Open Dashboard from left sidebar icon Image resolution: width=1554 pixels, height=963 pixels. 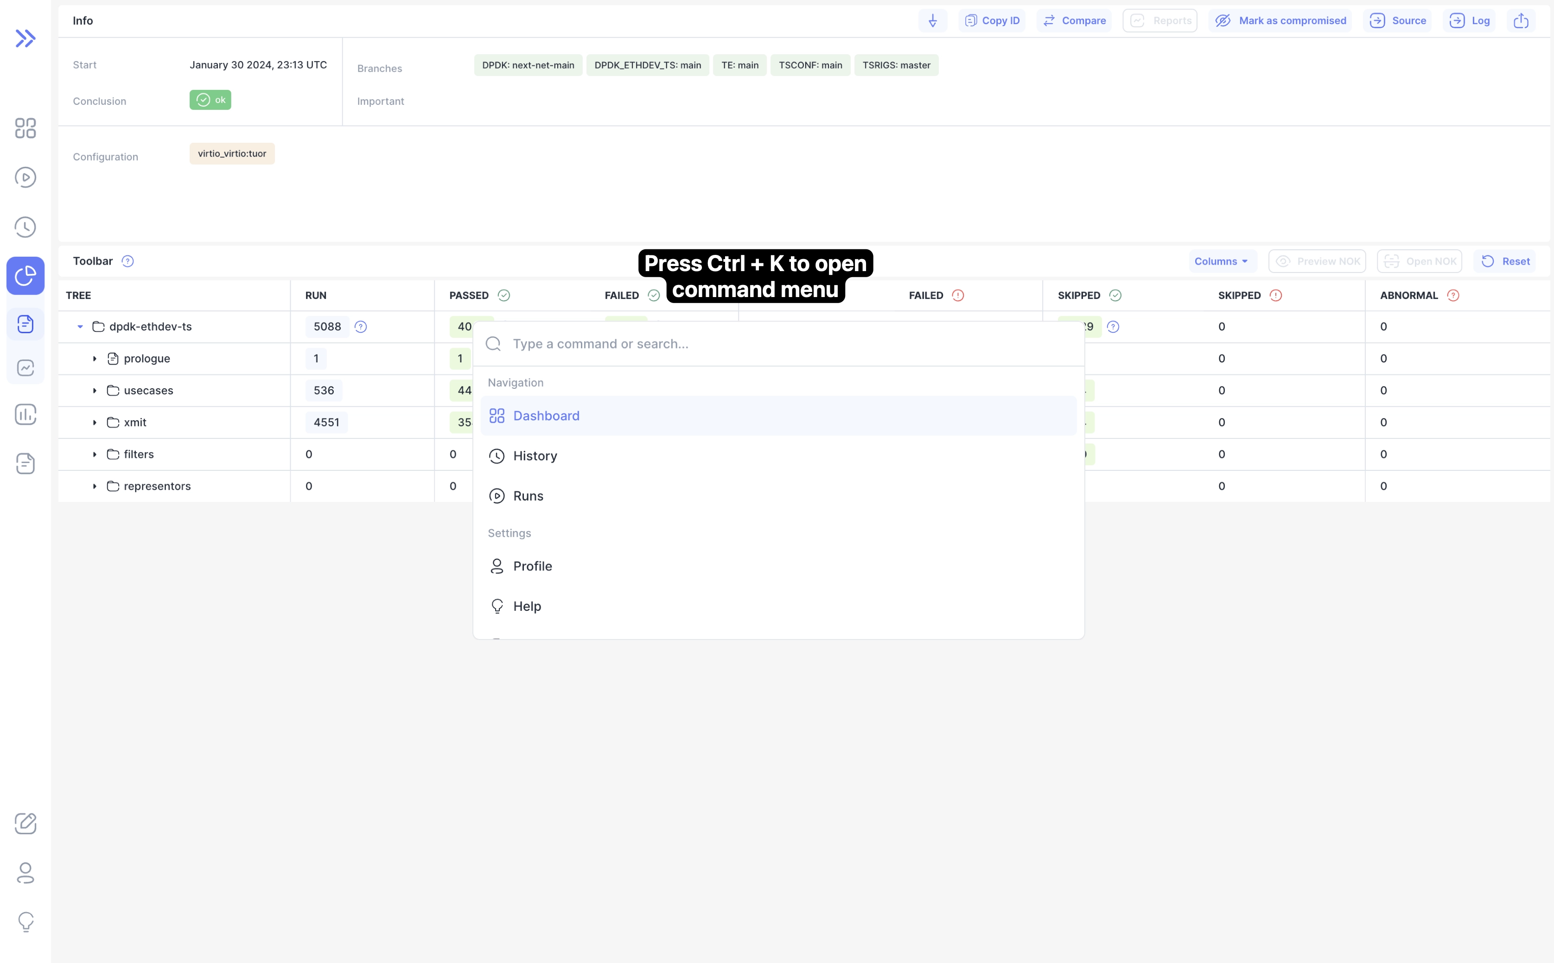click(x=25, y=128)
